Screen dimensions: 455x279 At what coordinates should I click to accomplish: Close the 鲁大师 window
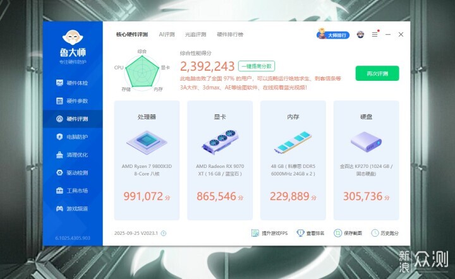401,35
